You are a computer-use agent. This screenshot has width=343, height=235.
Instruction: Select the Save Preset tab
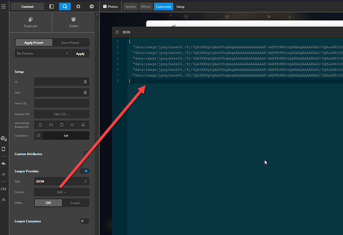[70, 42]
